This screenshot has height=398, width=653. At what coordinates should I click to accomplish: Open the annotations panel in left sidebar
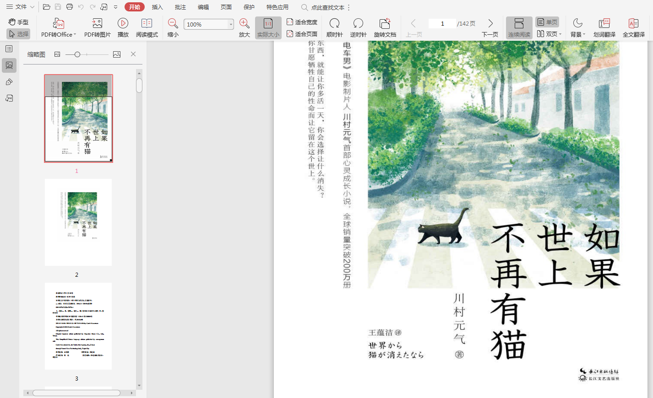point(9,82)
